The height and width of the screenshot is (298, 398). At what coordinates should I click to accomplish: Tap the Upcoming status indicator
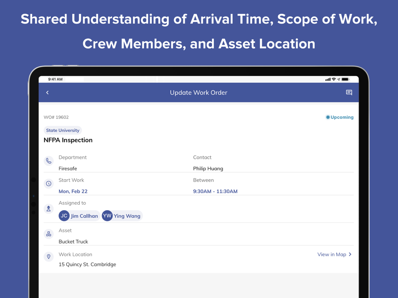pyautogui.click(x=339, y=117)
